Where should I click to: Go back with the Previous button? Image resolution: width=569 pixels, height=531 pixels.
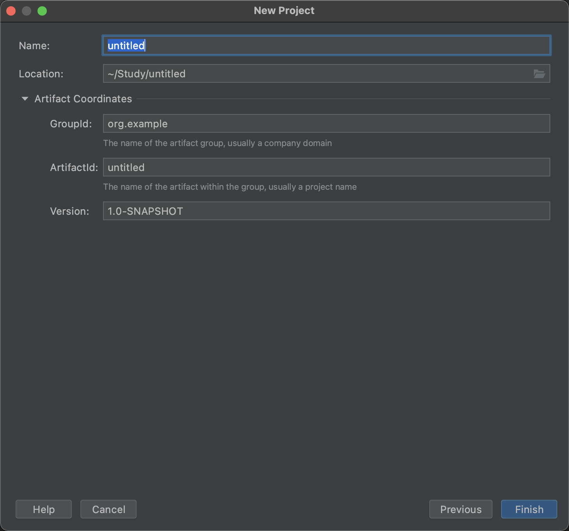point(461,509)
